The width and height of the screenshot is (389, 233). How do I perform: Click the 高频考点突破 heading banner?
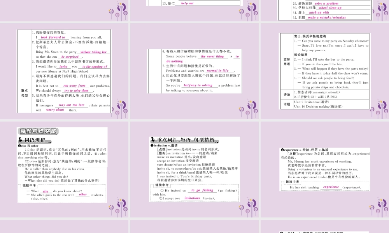[39, 131]
